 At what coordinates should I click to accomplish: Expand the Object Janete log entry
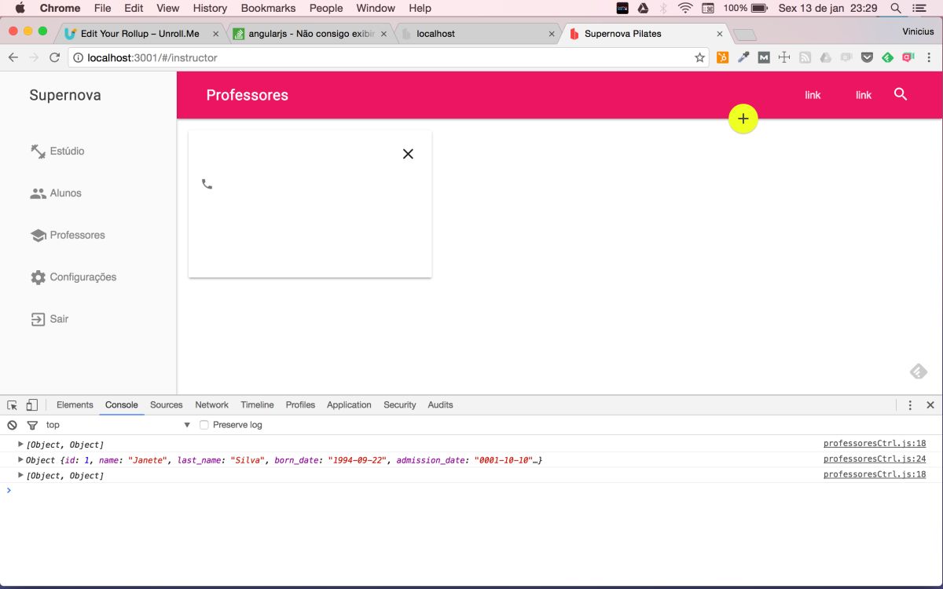[21, 459]
